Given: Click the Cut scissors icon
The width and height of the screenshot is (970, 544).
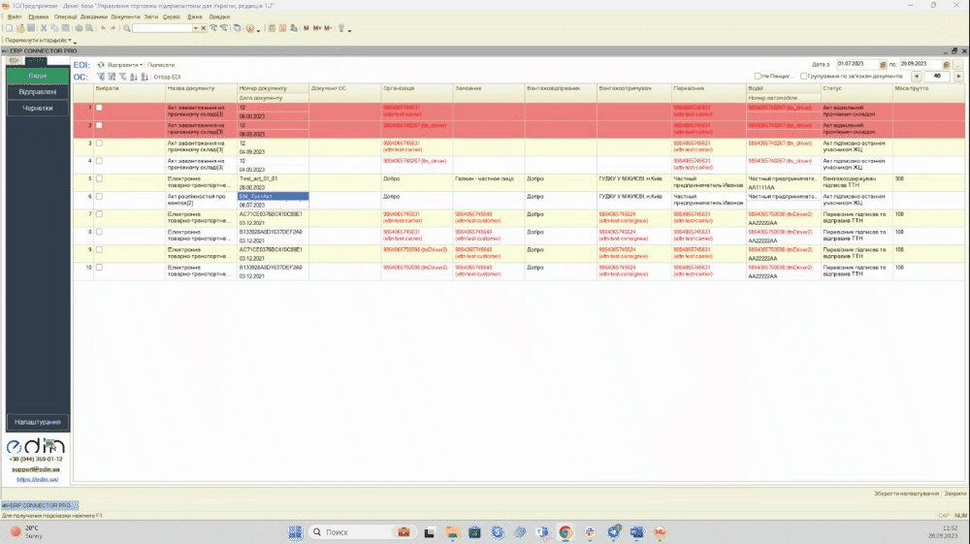Looking at the screenshot, I should (x=44, y=28).
